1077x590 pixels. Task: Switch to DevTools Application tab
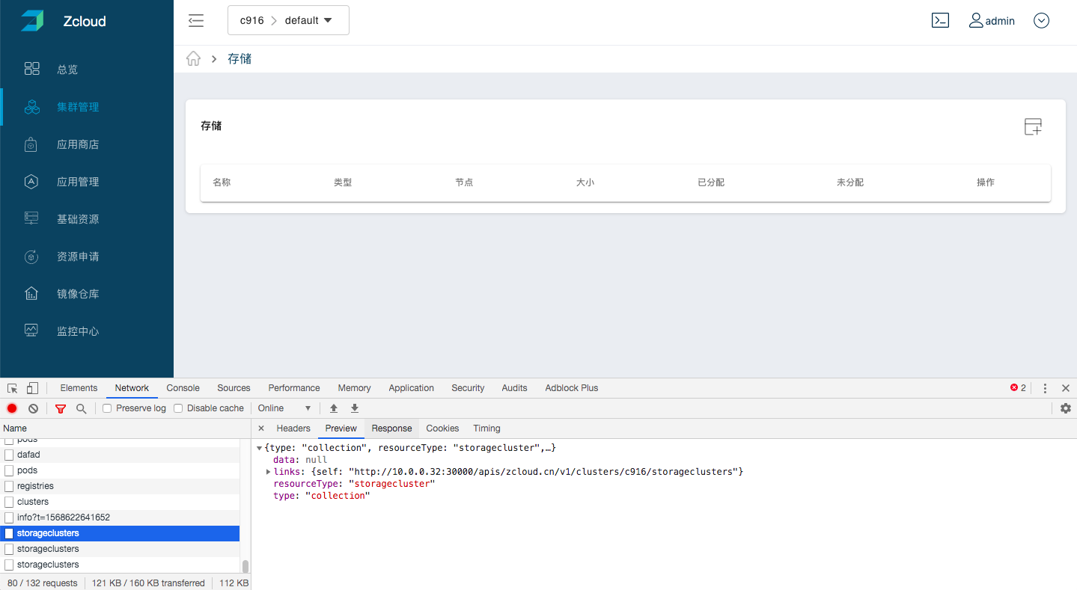point(411,388)
